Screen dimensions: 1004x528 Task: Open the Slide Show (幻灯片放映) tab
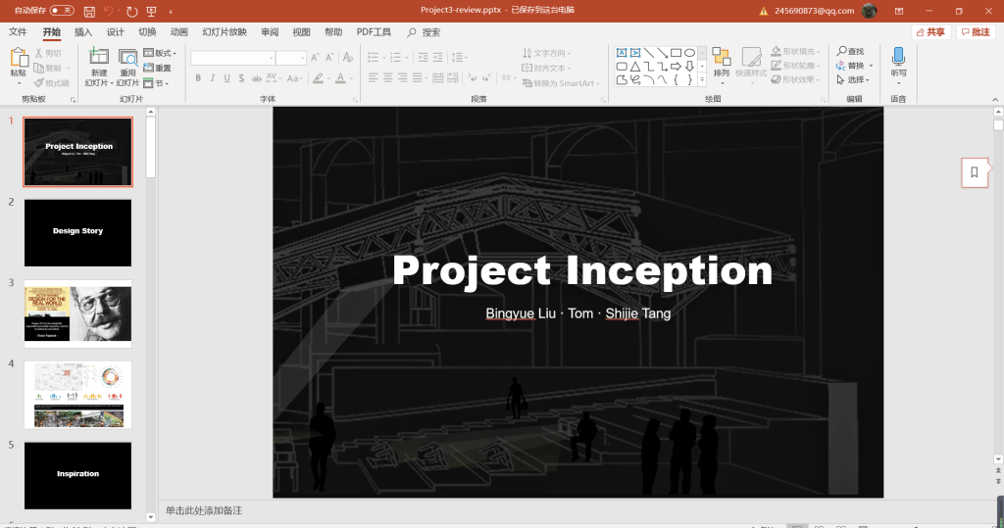coord(225,32)
